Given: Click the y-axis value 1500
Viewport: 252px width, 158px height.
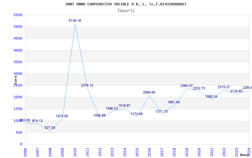Looking at the screenshot, I should (x=18, y=109).
